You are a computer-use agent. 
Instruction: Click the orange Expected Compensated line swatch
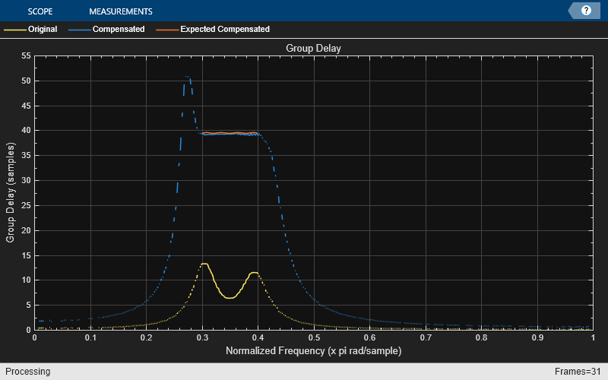pyautogui.click(x=166, y=30)
